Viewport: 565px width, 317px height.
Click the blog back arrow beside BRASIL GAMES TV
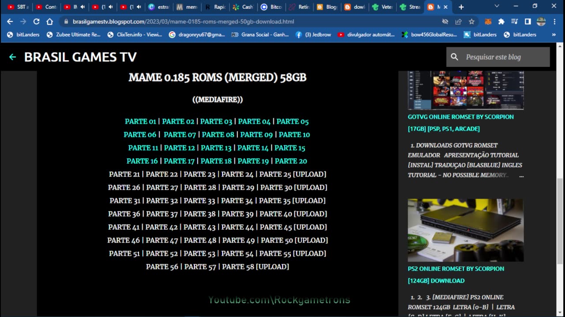(12, 57)
